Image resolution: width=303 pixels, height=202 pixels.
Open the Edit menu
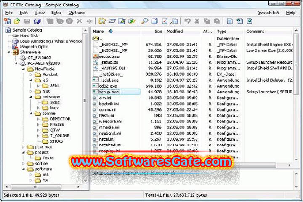pos(24,13)
